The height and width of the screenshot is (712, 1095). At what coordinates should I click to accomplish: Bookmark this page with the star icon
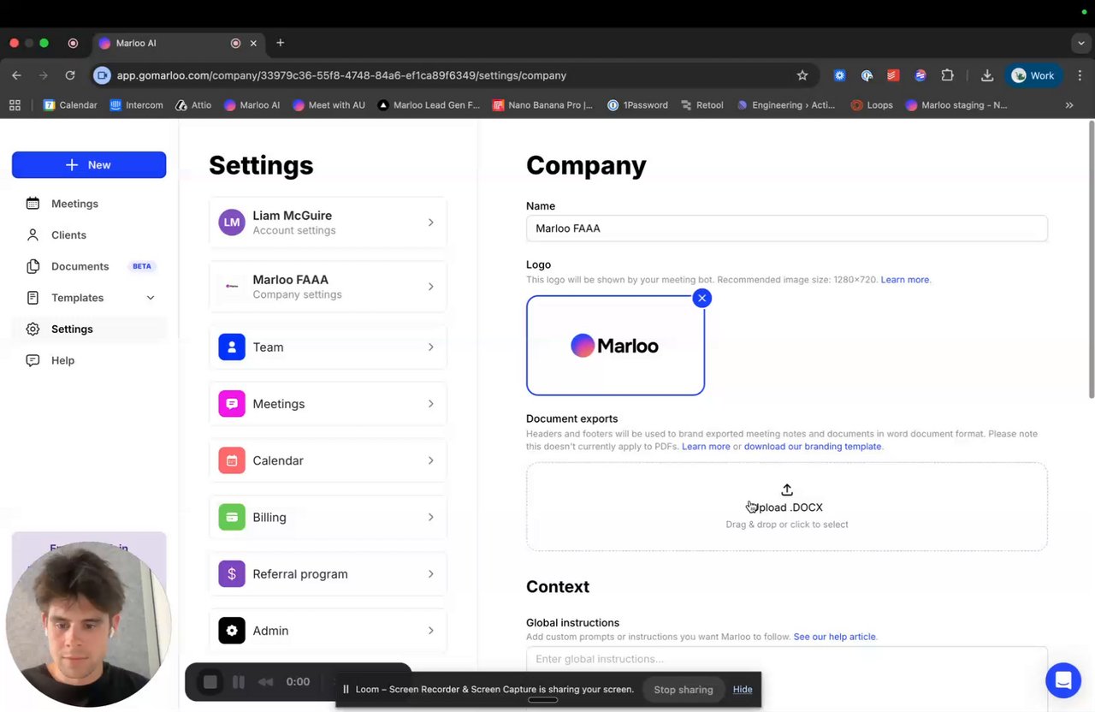tap(802, 75)
